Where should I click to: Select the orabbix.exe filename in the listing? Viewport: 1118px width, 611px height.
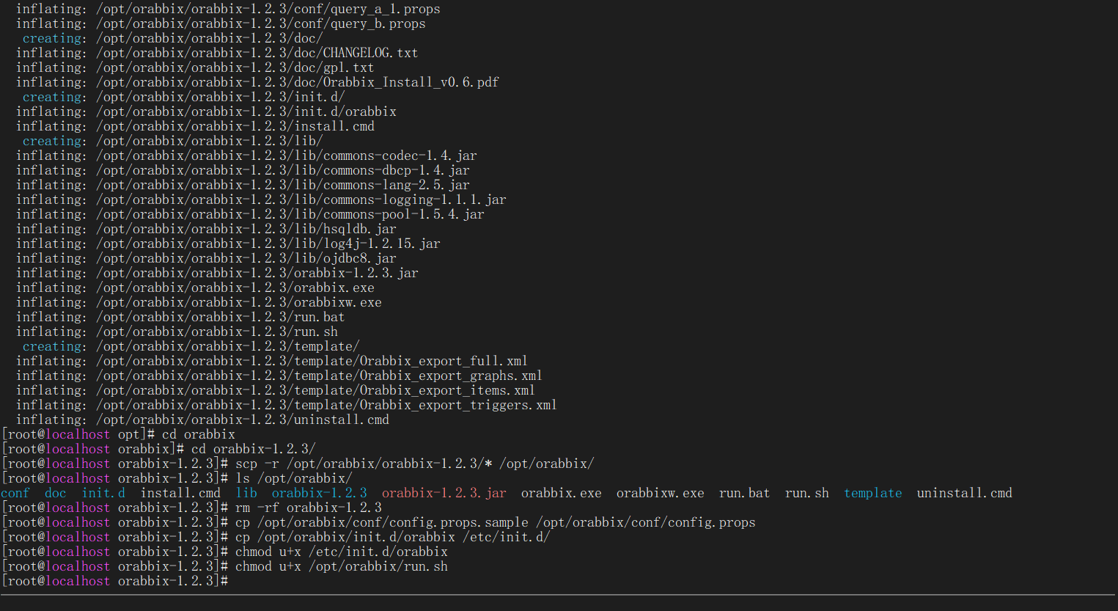[561, 493]
